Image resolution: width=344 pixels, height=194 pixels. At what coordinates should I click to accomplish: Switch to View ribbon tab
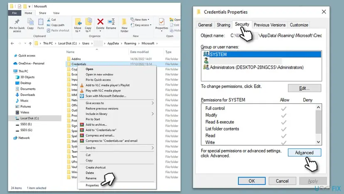pos(56,13)
